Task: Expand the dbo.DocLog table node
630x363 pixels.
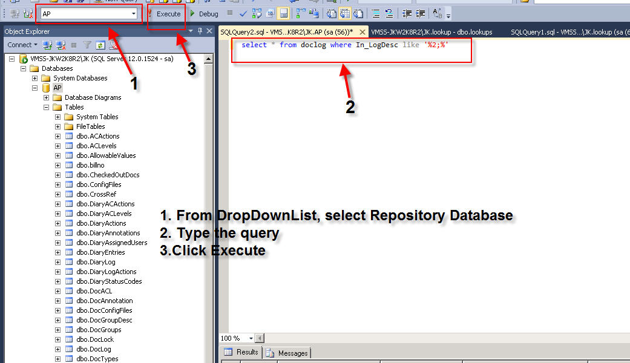Action: pyautogui.click(x=58, y=349)
